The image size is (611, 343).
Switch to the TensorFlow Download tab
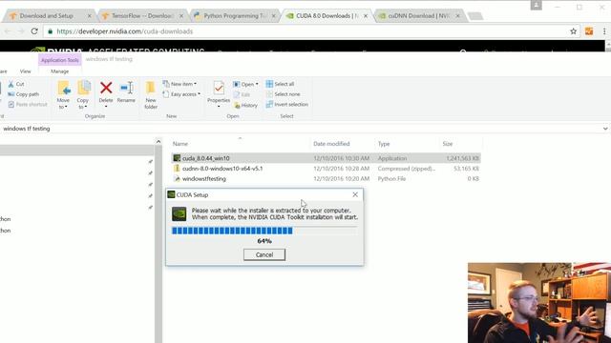[143, 16]
